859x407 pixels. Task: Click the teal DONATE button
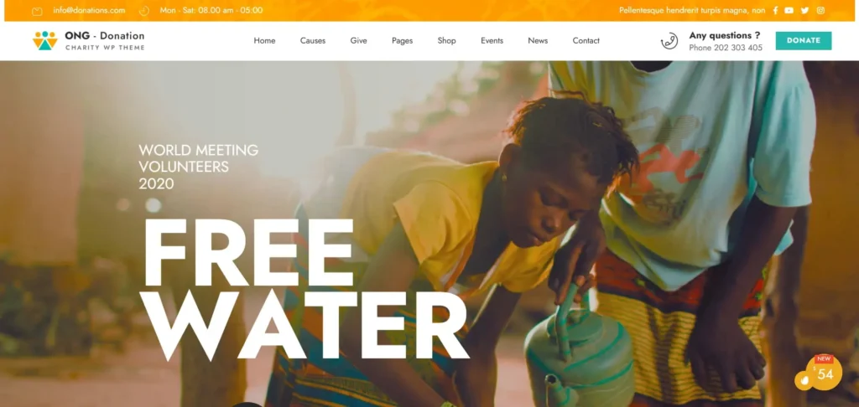pyautogui.click(x=804, y=40)
